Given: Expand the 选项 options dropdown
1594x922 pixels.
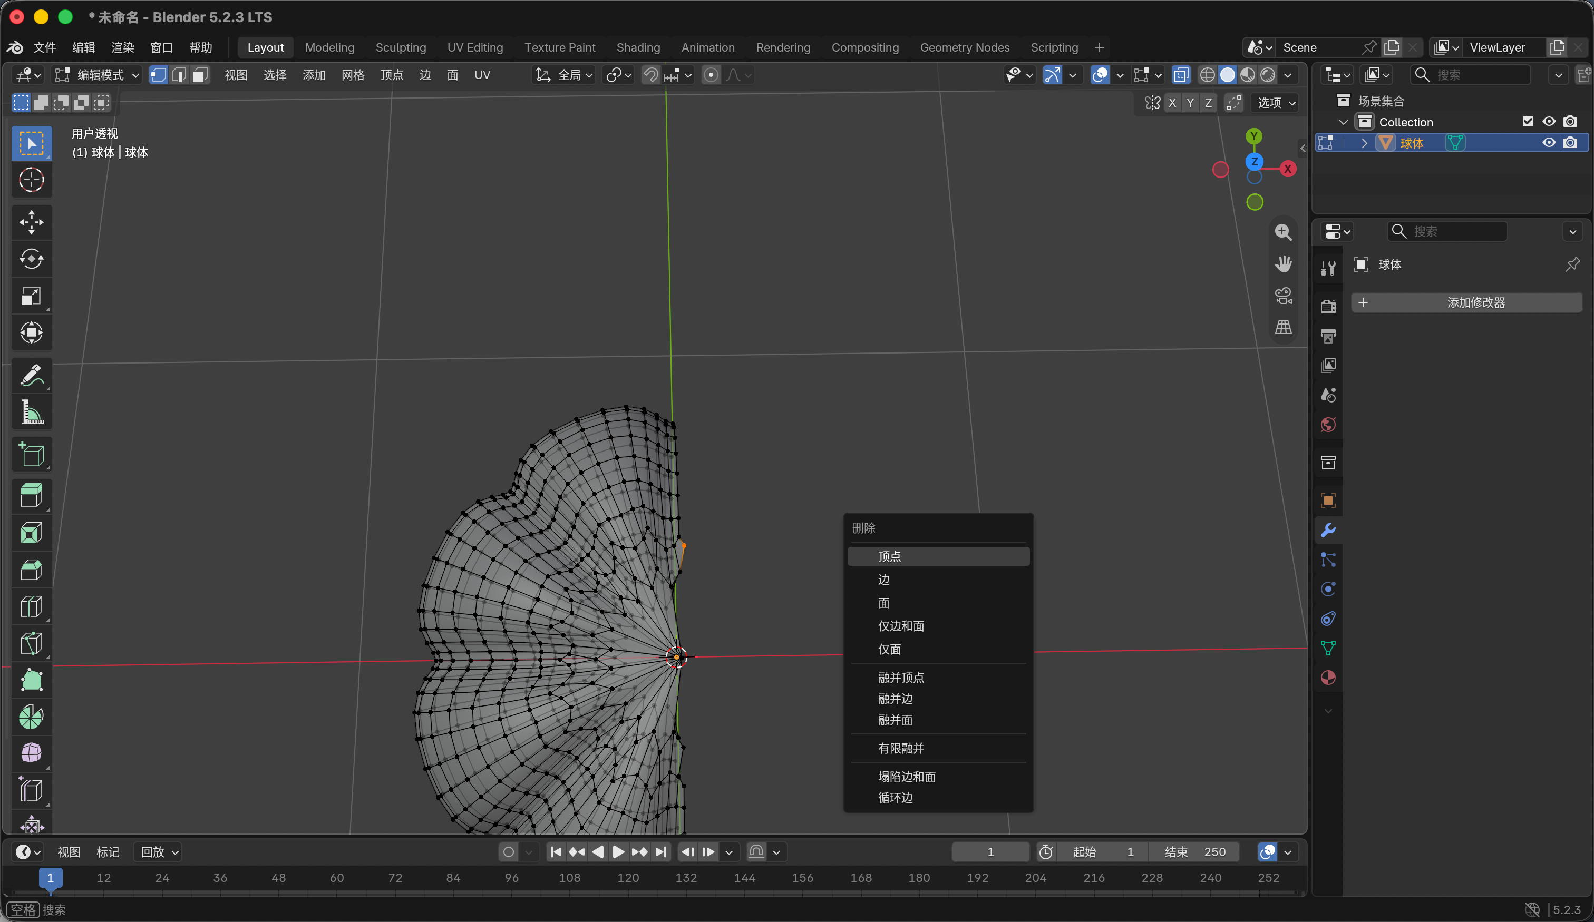Looking at the screenshot, I should point(1276,102).
